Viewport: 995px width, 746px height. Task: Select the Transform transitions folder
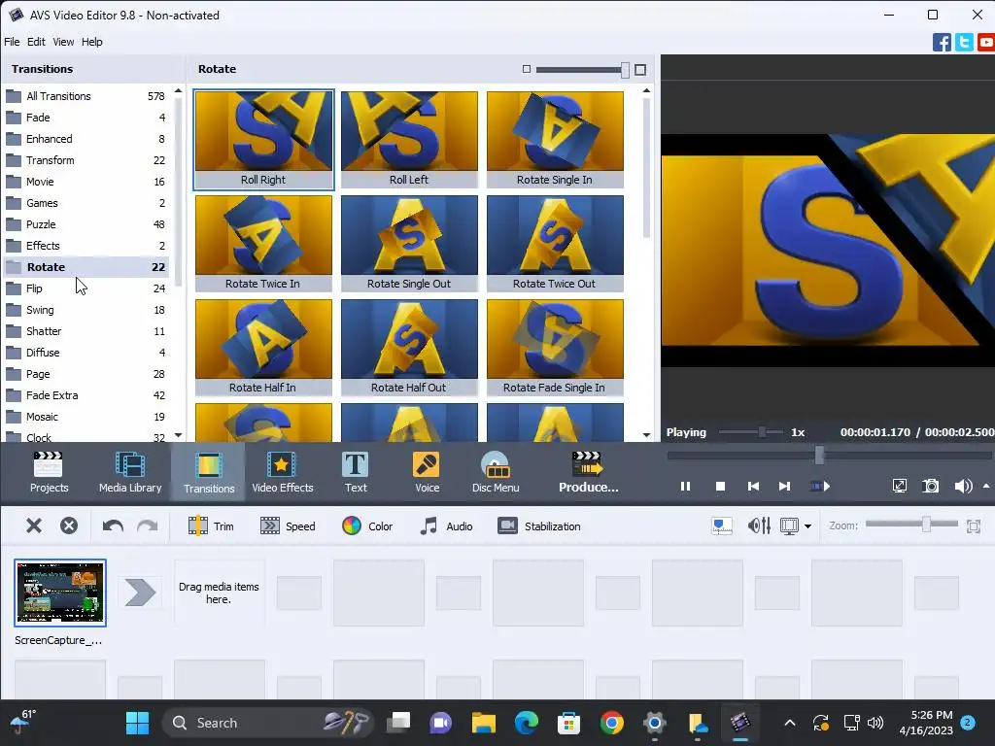click(x=86, y=160)
